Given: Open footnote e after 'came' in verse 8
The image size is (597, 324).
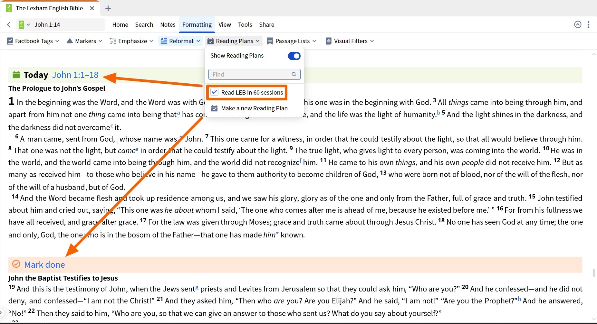Looking at the screenshot, I should [x=137, y=149].
